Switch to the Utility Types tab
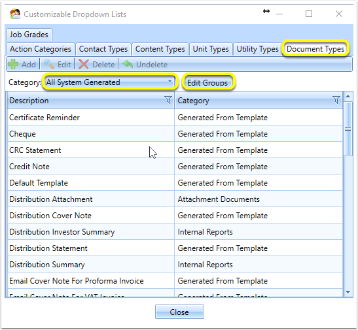Screen dimensions: 358x330 pyautogui.click(x=258, y=49)
